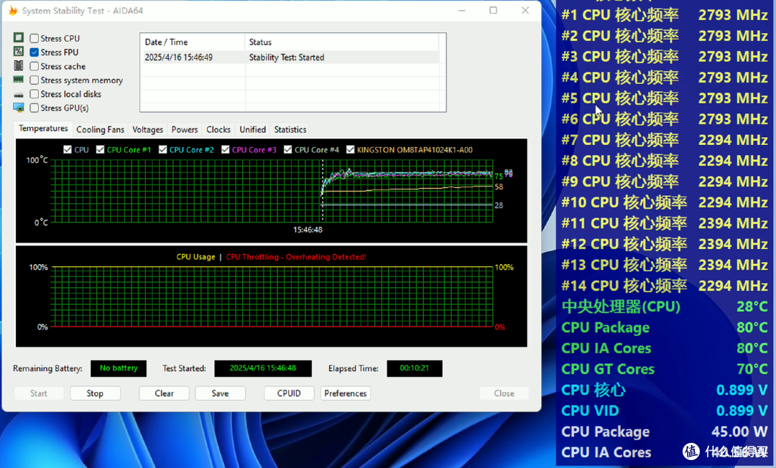
Task: Open the Voltages tab
Action: [x=147, y=129]
